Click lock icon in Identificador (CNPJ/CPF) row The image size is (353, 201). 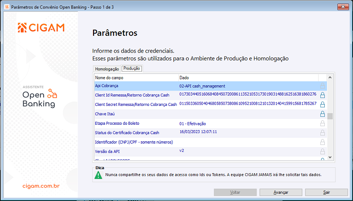coord(322,142)
